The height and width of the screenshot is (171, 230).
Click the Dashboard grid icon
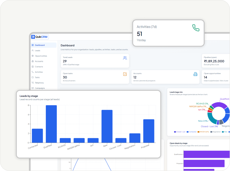(33, 45)
